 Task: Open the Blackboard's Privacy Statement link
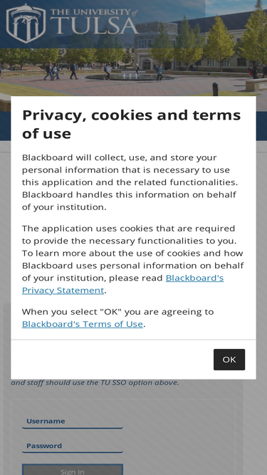coord(122,284)
